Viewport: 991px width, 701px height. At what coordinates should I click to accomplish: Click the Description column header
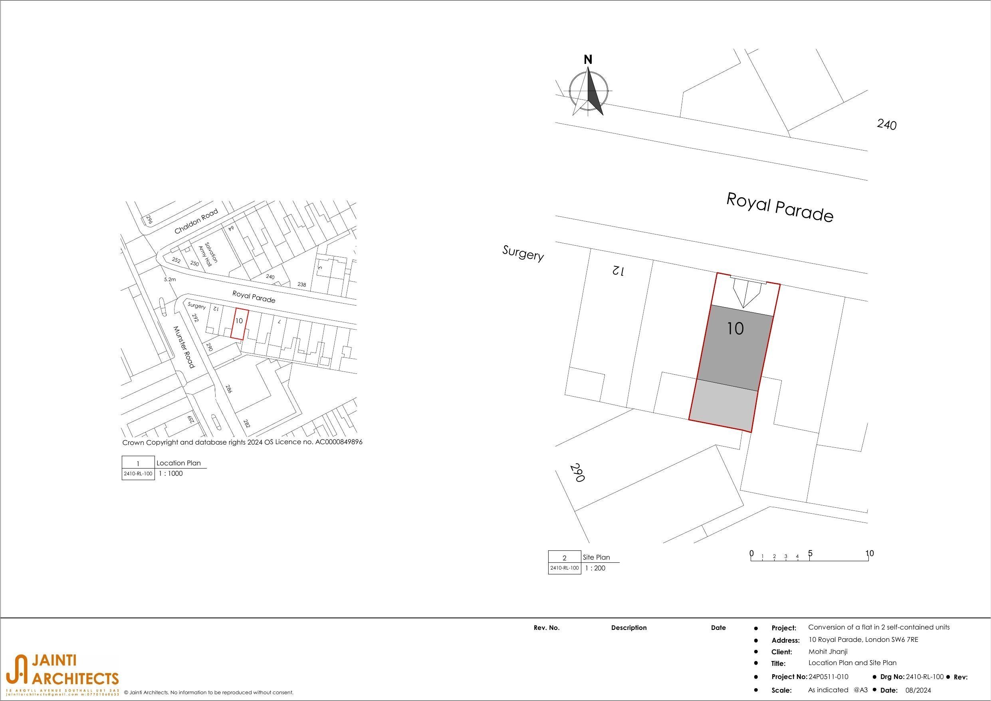click(629, 628)
